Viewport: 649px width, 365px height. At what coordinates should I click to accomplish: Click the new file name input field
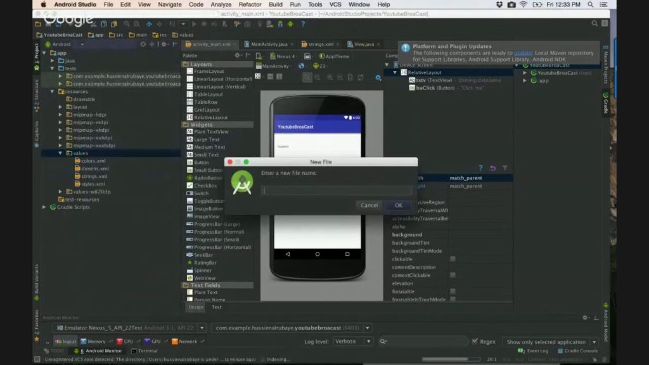click(x=337, y=190)
